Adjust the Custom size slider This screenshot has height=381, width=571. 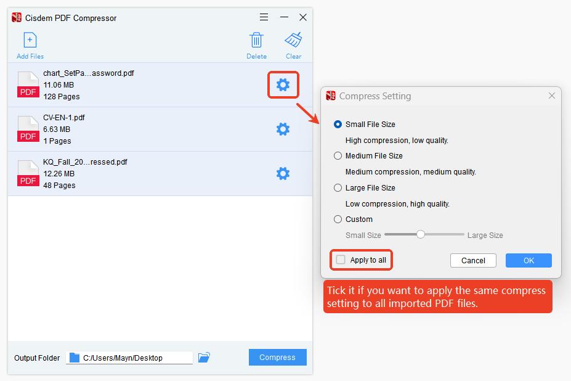coord(421,234)
